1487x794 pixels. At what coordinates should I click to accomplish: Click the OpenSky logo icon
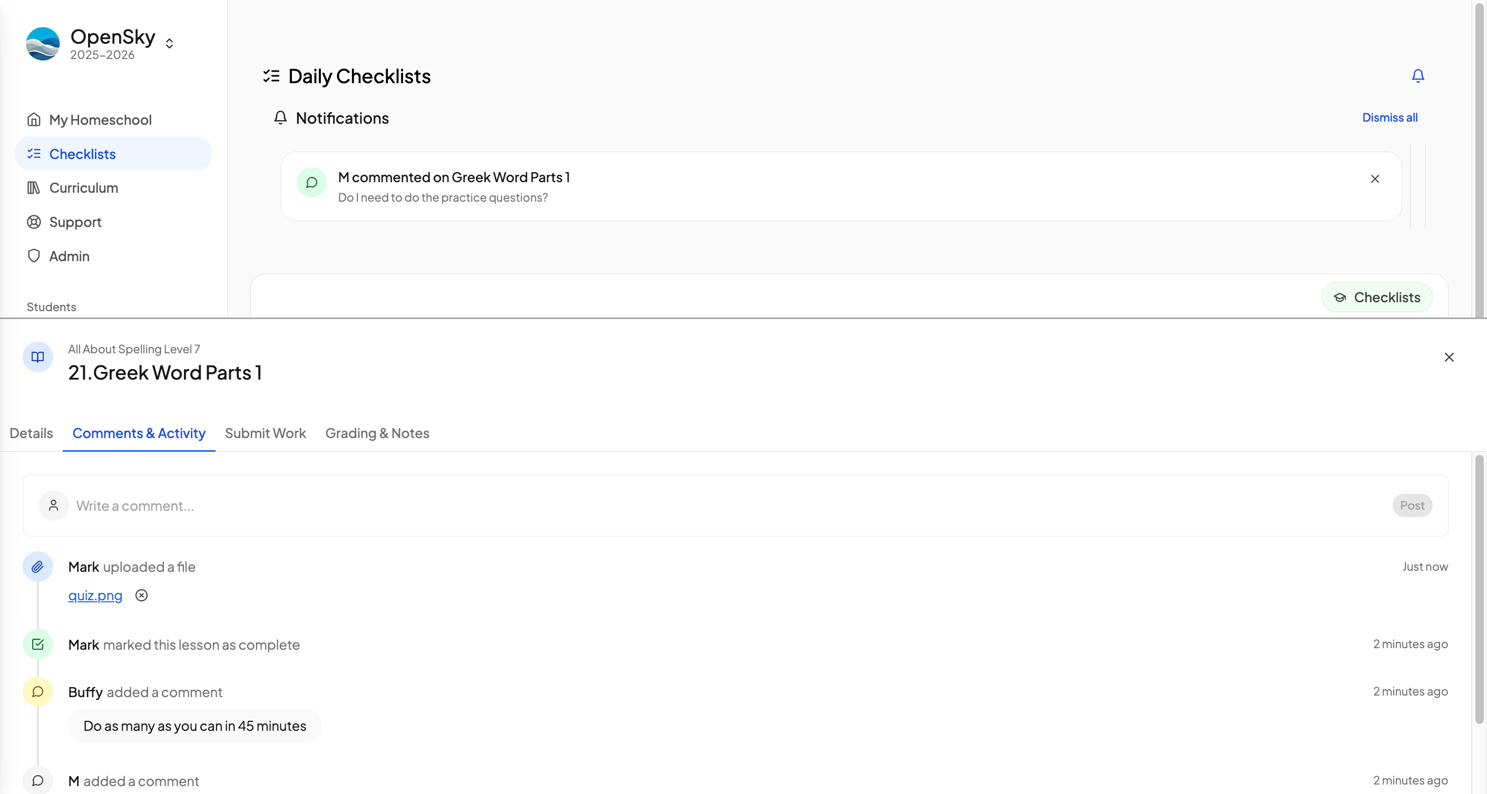click(43, 44)
